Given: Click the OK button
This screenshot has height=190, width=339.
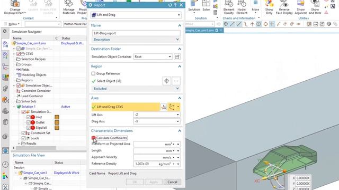Looking at the screenshot, I should click(x=135, y=182).
